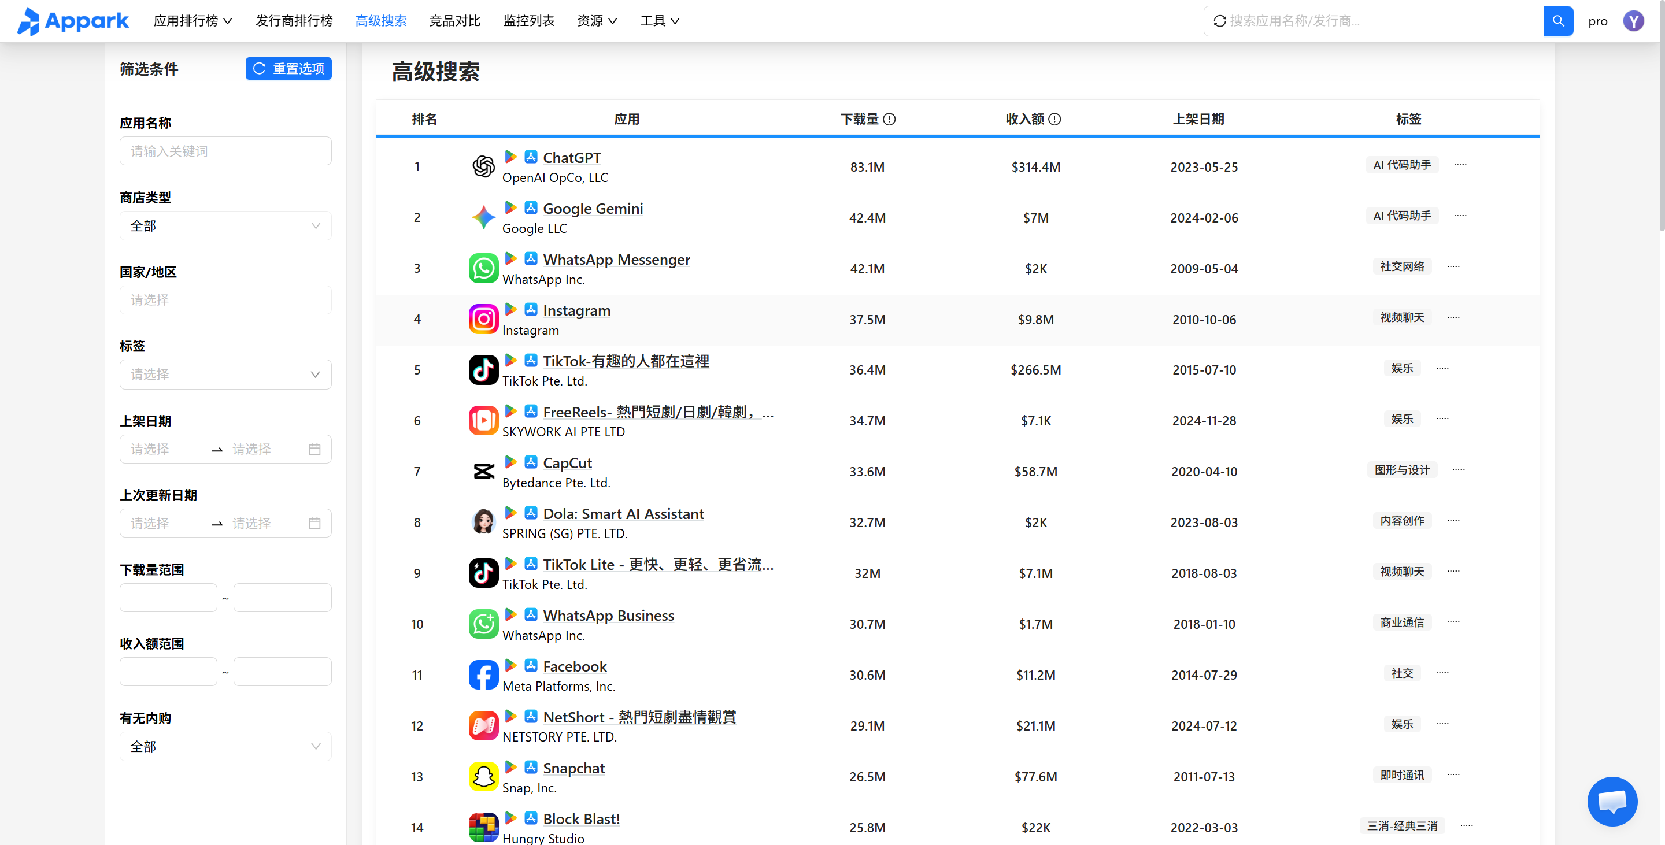Click the pro account label
1665x845 pixels.
(x=1597, y=21)
